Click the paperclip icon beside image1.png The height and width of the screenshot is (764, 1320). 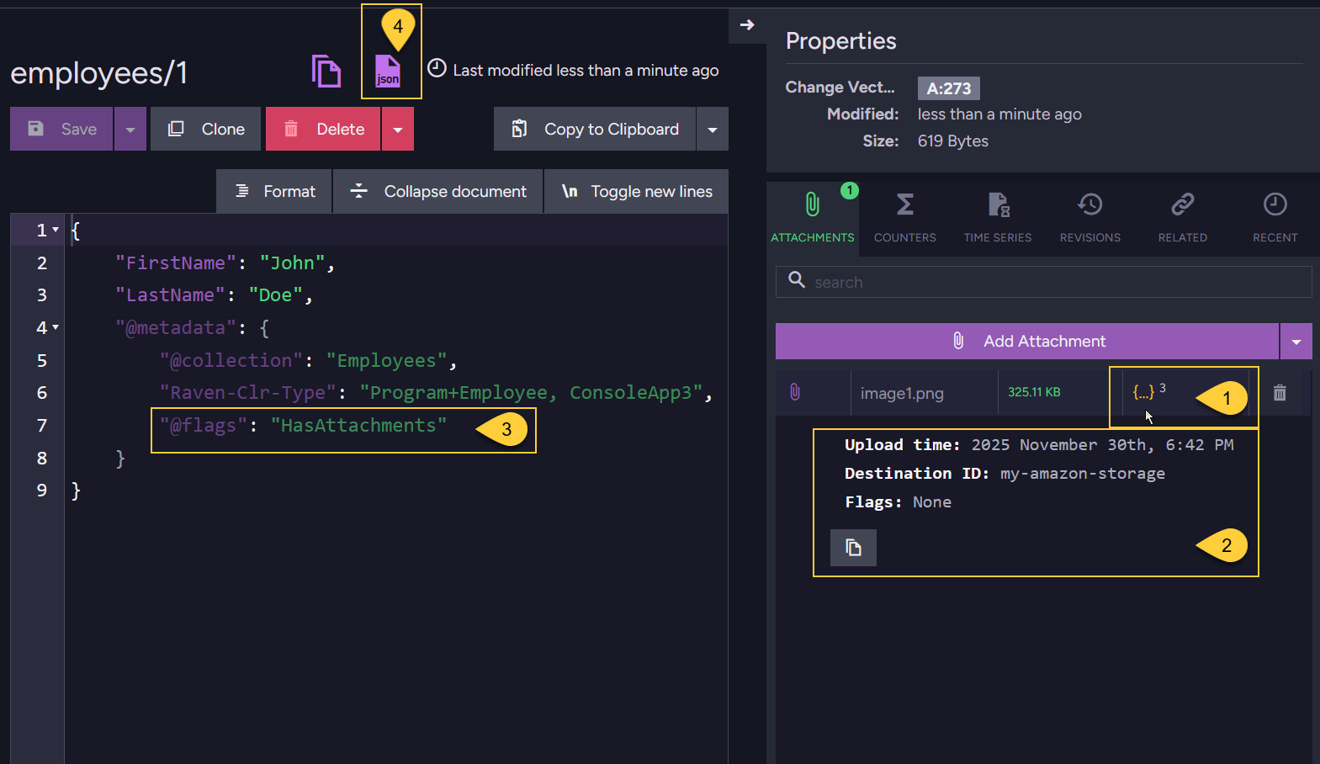click(x=795, y=392)
